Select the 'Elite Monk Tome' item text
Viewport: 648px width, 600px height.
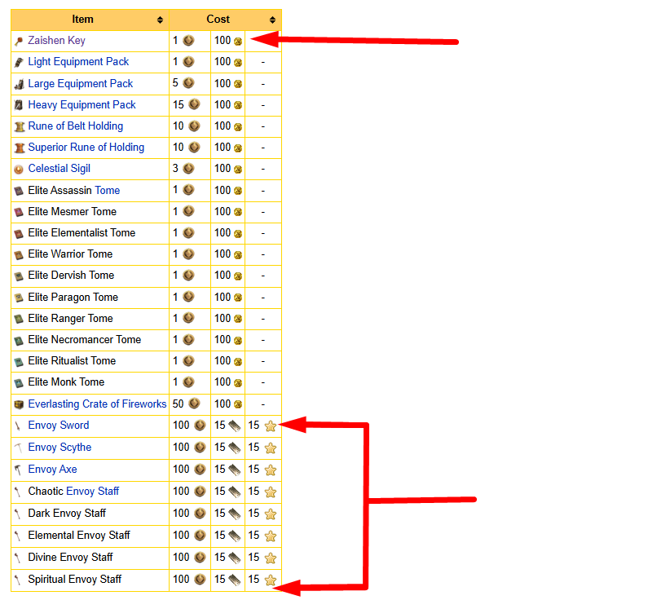66,382
